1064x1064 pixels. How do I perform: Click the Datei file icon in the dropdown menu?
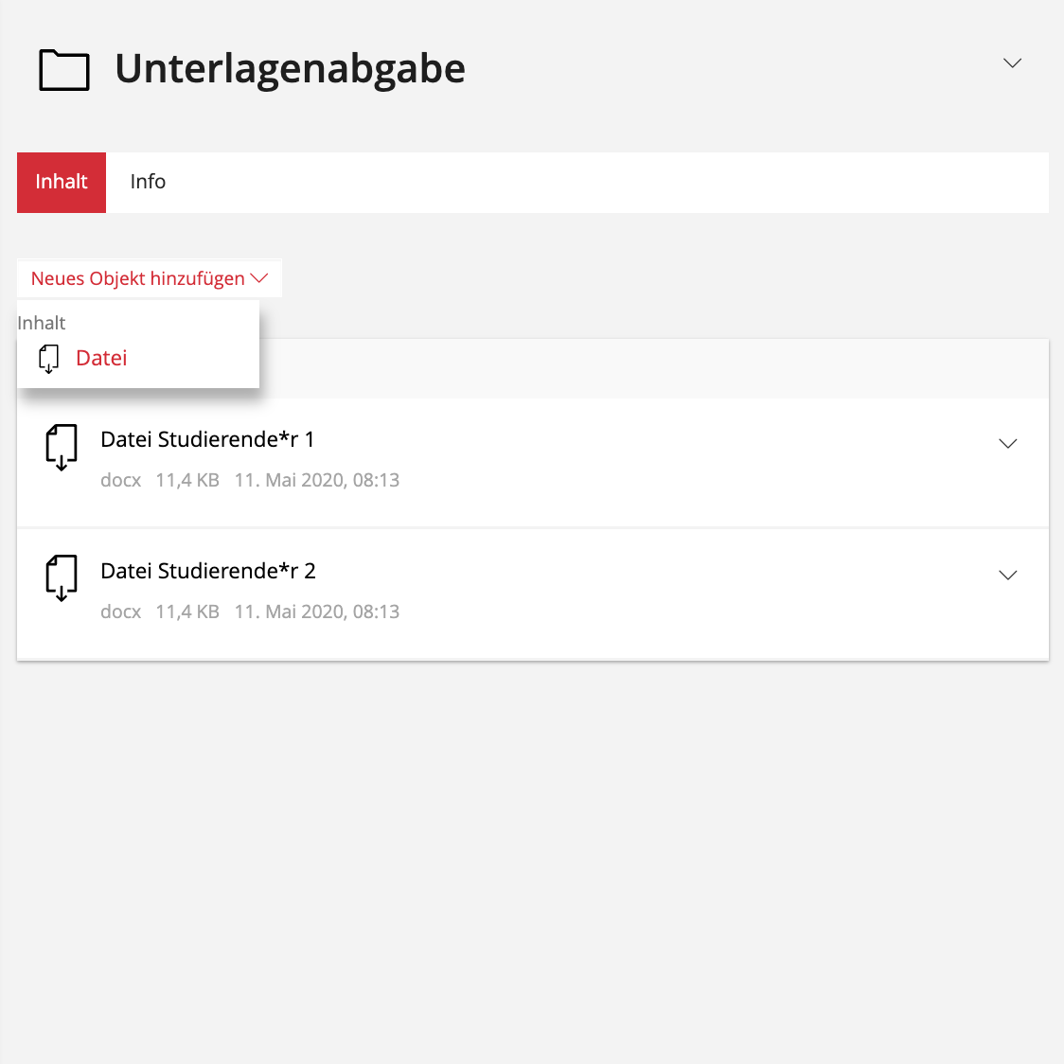48,359
